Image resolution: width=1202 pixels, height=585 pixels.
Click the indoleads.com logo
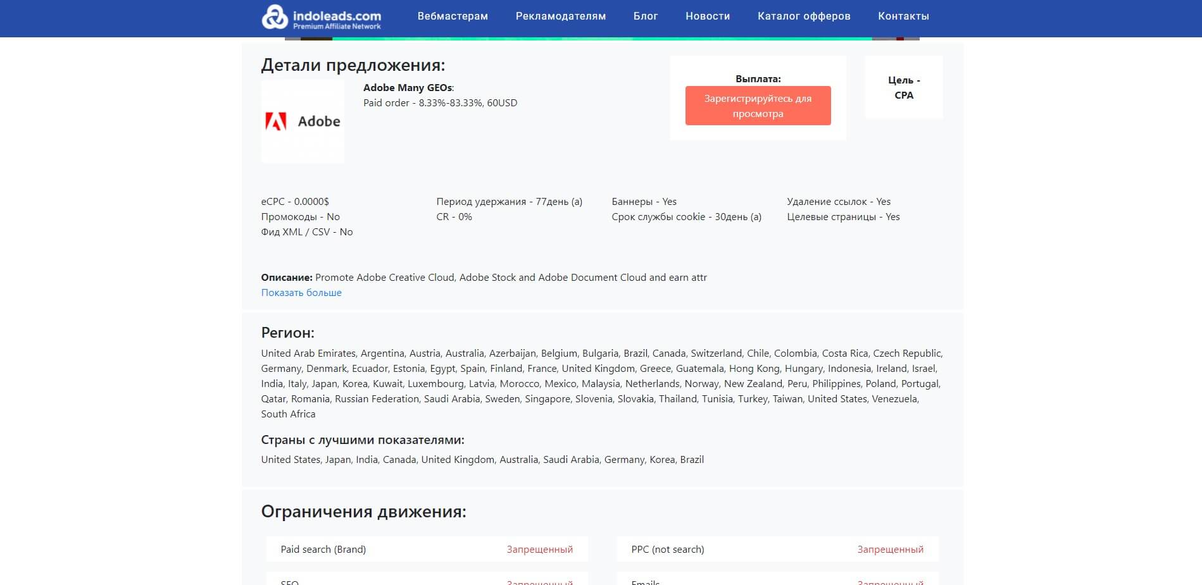pos(322,17)
